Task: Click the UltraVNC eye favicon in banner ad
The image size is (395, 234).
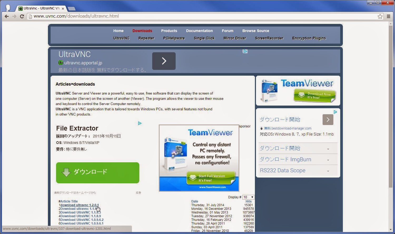Action: [61, 63]
